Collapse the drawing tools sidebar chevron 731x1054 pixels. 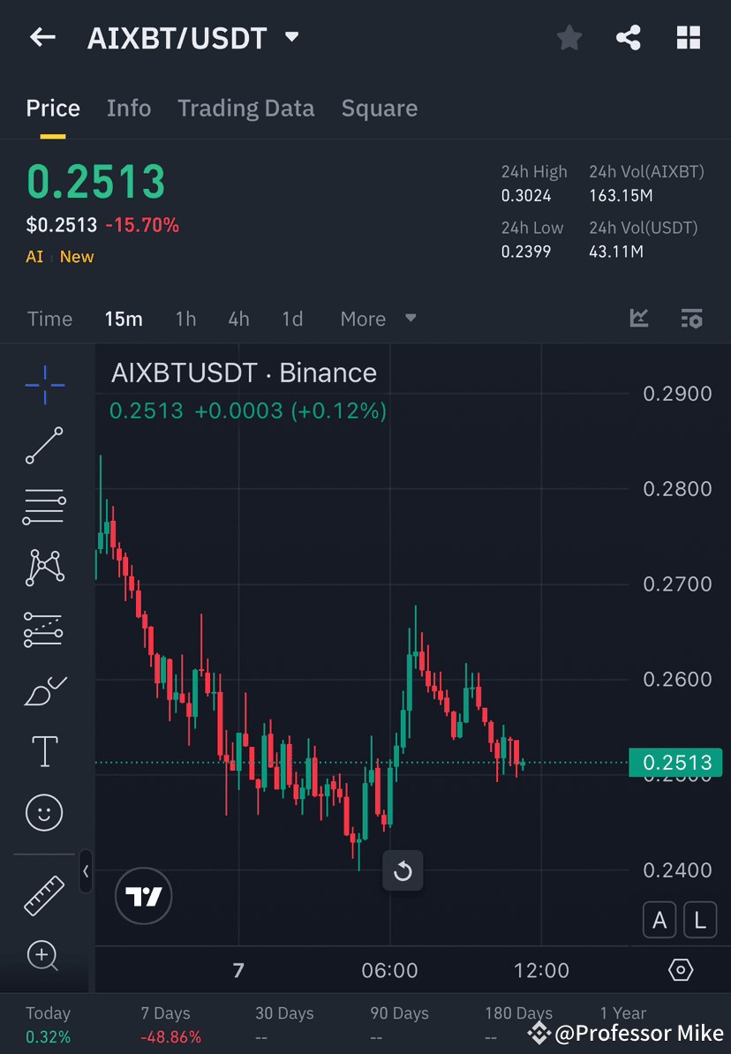[86, 872]
